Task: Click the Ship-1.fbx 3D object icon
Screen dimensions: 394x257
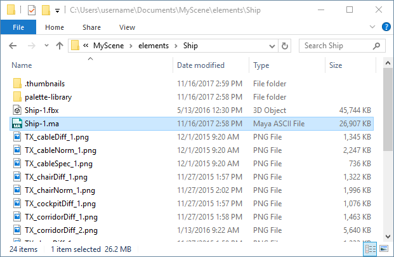Action: pyautogui.click(x=17, y=110)
